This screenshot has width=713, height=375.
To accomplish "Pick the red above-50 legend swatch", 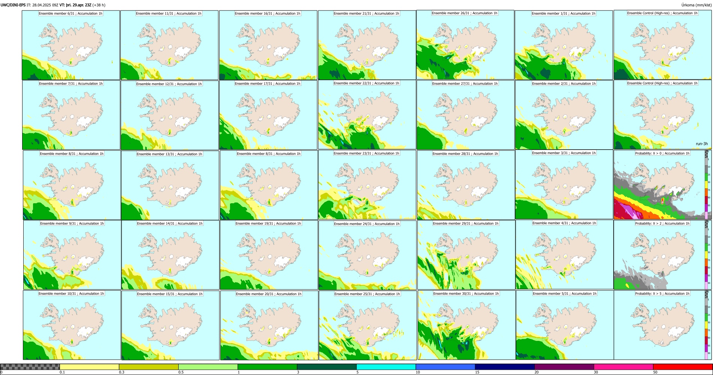I will tap(683, 367).
